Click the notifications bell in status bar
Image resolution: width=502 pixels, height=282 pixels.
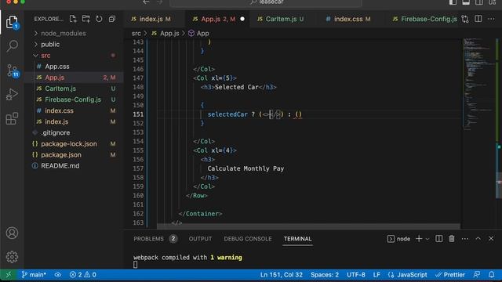click(492, 275)
